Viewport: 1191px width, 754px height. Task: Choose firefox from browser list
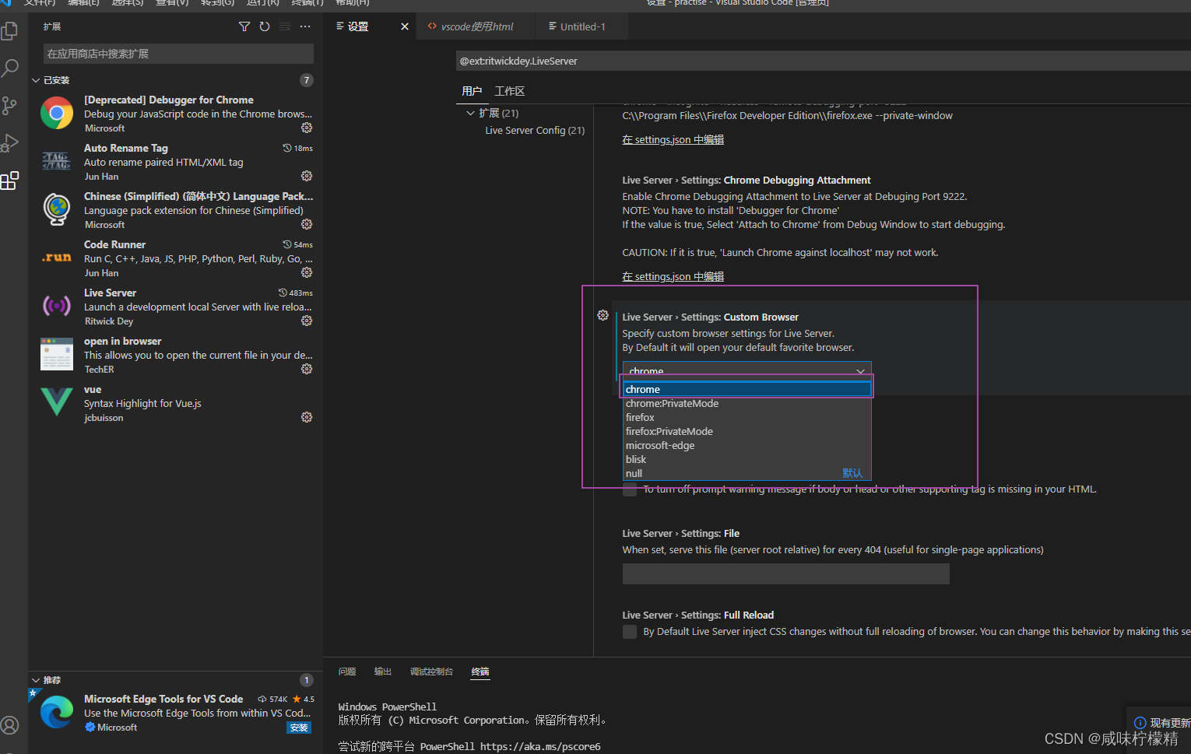(x=747, y=417)
